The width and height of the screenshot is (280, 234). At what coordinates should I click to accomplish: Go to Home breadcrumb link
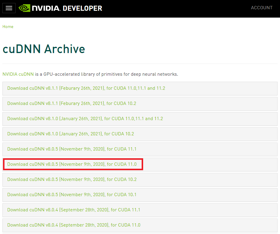click(8, 27)
